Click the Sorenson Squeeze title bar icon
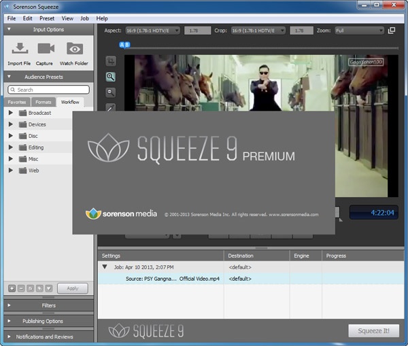The image size is (408, 346). (x=7, y=7)
